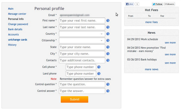
Task: Open help icon for Country field
Action: tap(108, 34)
